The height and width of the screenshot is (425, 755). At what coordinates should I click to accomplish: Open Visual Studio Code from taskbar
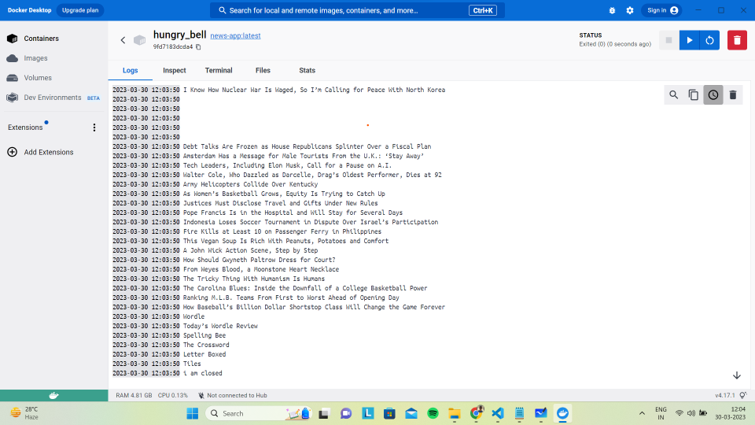(497, 413)
